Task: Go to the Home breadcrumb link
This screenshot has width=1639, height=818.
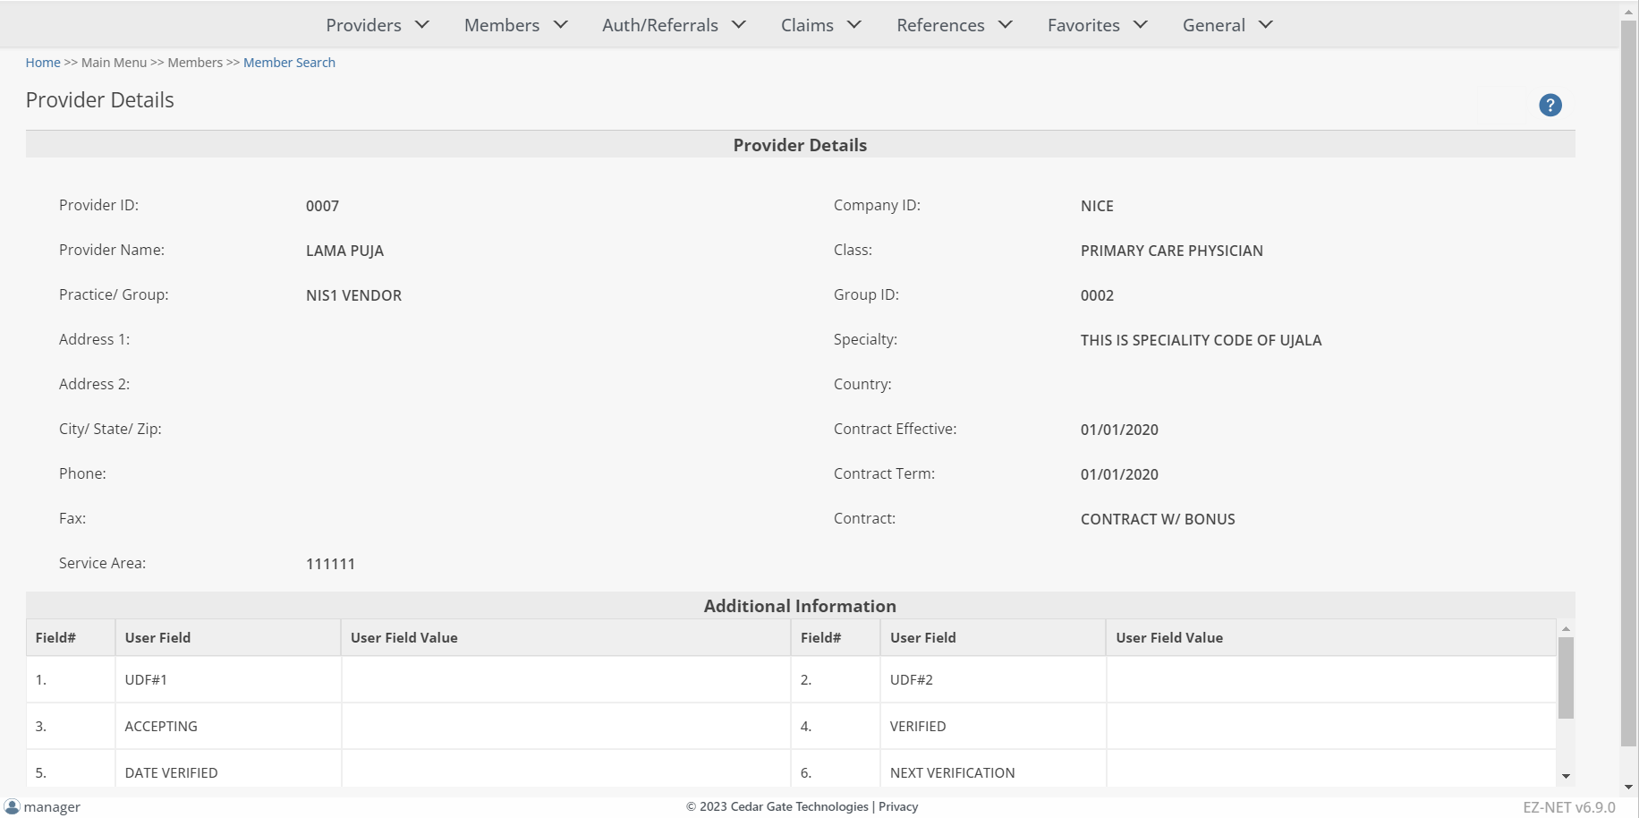Action: [x=43, y=63]
